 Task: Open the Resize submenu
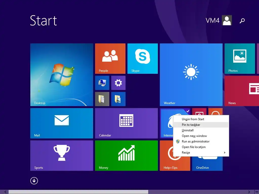(x=201, y=153)
